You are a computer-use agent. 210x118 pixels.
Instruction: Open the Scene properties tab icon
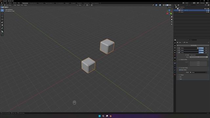click(x=175, y=52)
